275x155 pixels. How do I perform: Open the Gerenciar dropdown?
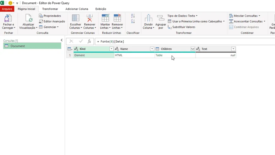click(x=49, y=27)
